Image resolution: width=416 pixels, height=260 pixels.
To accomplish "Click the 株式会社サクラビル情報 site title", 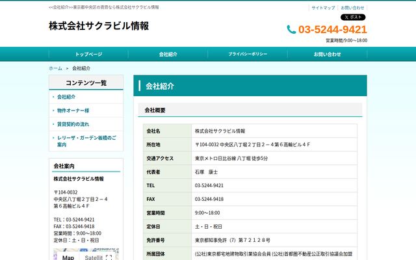I will point(99,26).
